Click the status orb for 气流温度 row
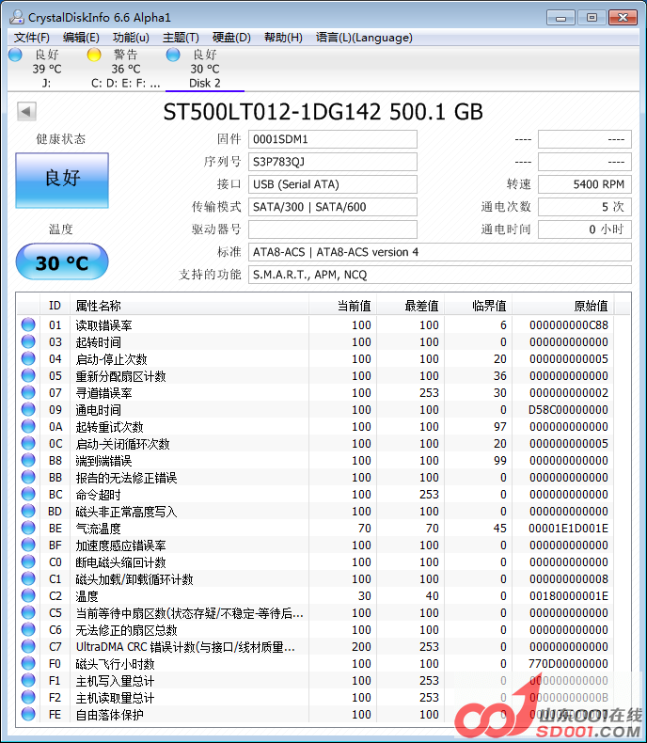The height and width of the screenshot is (743, 647). [28, 529]
